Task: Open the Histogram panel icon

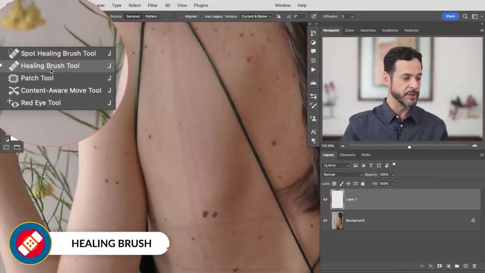Action: 313,82
